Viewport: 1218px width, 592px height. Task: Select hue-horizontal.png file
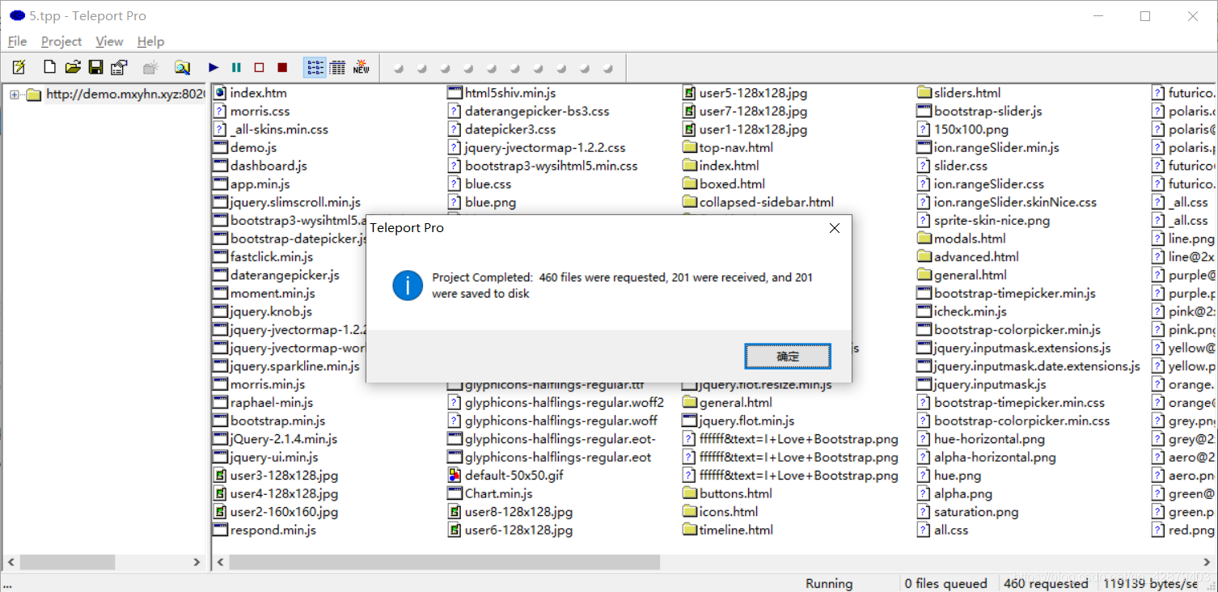[981, 439]
